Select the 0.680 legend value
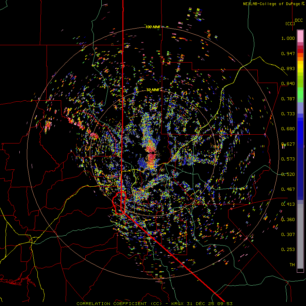The height and width of the screenshot is (306, 306). [288, 129]
